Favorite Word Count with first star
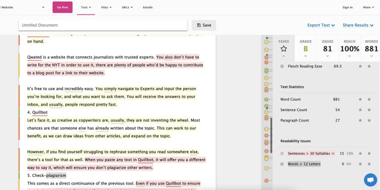Viewport: 380px width, 190px height. coord(360,99)
